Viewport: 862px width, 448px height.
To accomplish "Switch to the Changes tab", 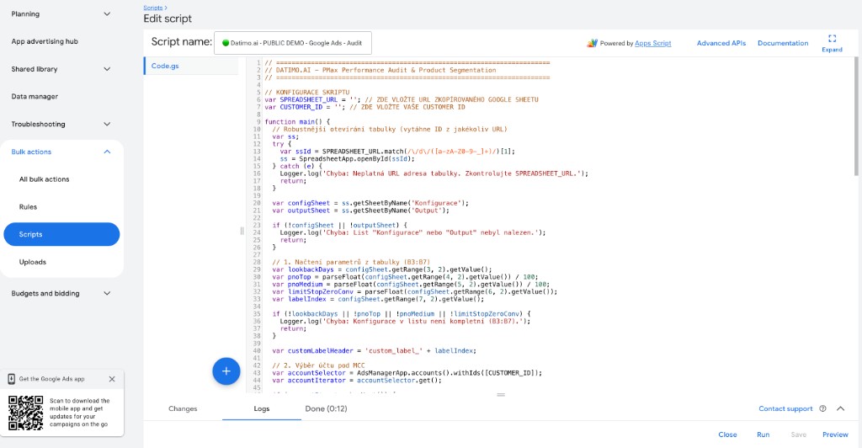I will pyautogui.click(x=183, y=408).
